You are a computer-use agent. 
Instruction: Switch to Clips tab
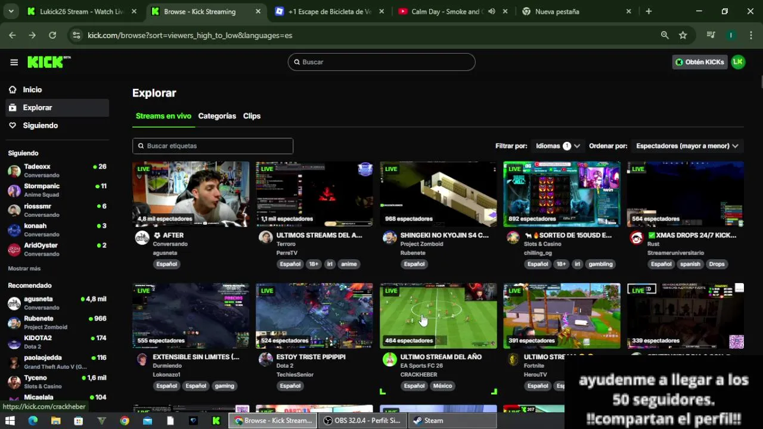pos(252,116)
